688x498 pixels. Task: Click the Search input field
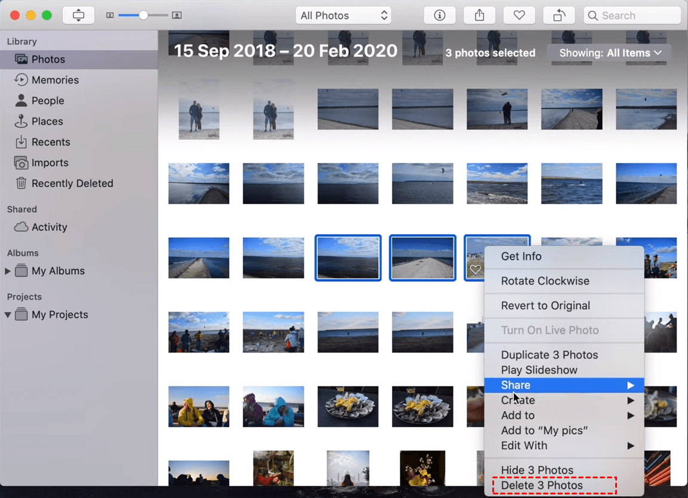pyautogui.click(x=633, y=16)
